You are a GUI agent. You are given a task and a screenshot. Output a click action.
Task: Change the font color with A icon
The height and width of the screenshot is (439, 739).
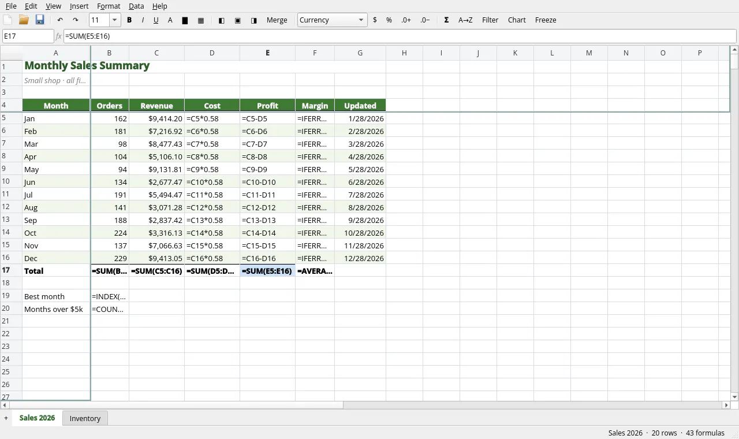tap(170, 20)
